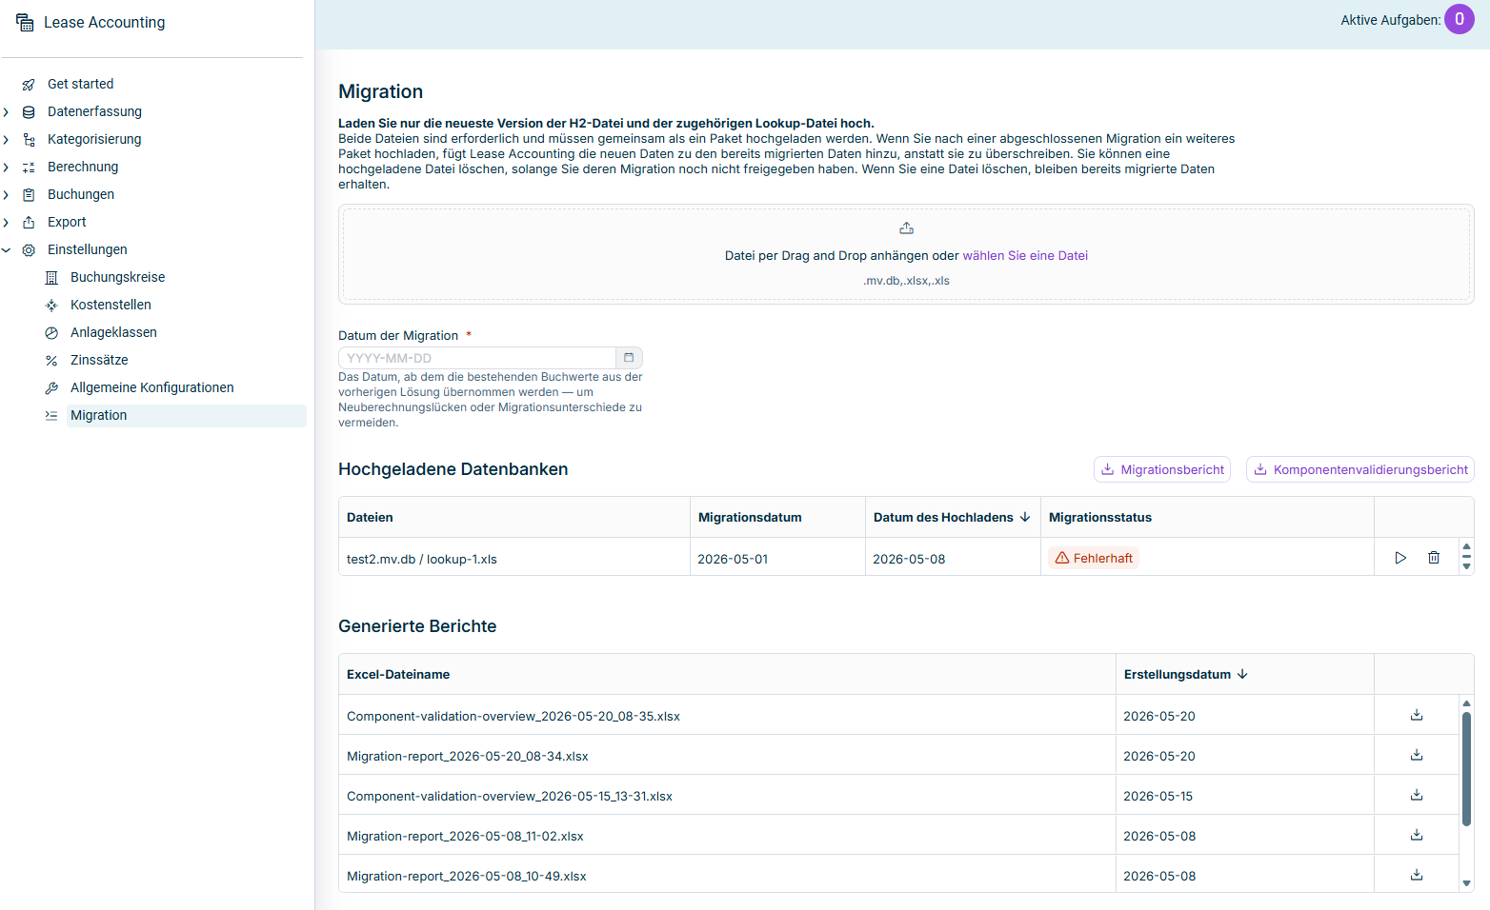Click the uploaded databases table scroll-down arrow
Viewport: 1490px width, 910px height.
pyautogui.click(x=1466, y=566)
